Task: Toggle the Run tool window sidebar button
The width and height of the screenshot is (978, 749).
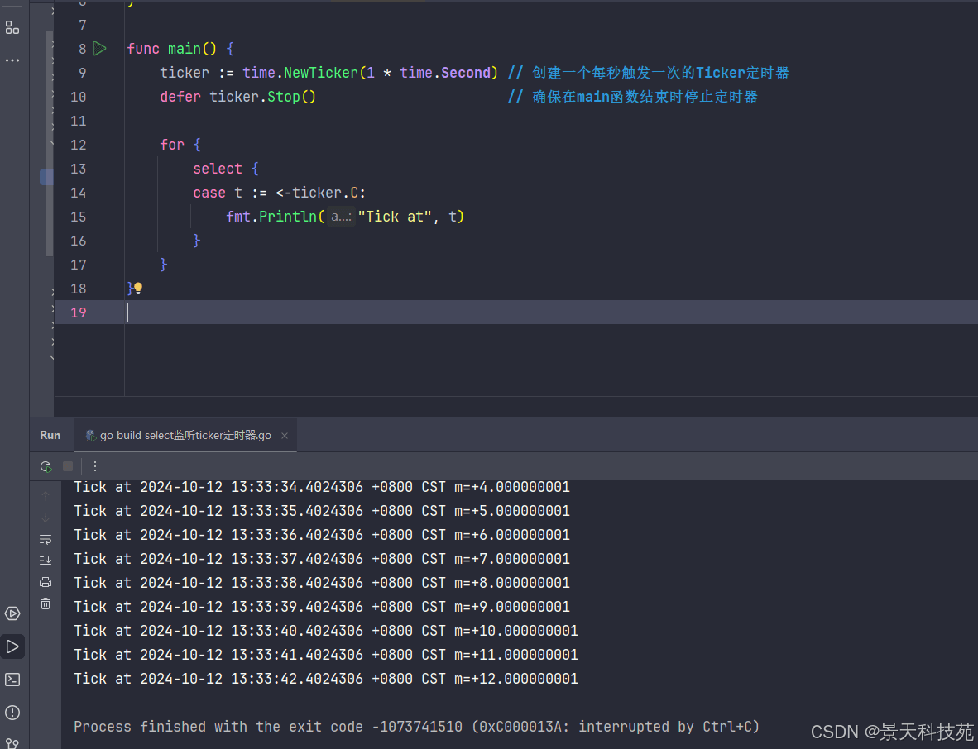Action: click(x=12, y=646)
